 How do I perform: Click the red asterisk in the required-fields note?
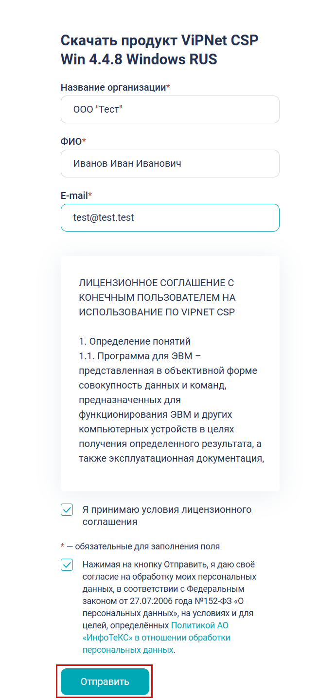click(x=62, y=546)
